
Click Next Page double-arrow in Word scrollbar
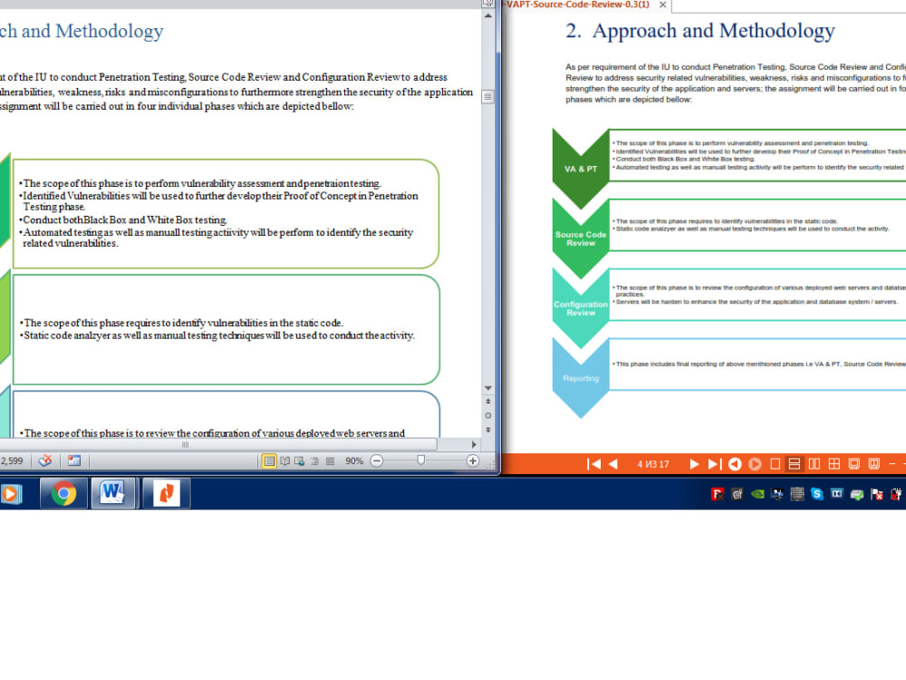coord(488,430)
